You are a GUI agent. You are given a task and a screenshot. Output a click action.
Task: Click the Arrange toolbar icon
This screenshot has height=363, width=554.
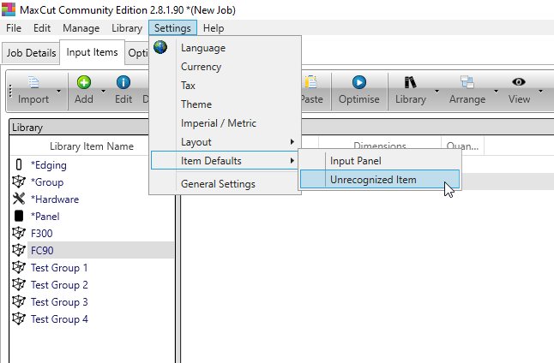pyautogui.click(x=467, y=82)
